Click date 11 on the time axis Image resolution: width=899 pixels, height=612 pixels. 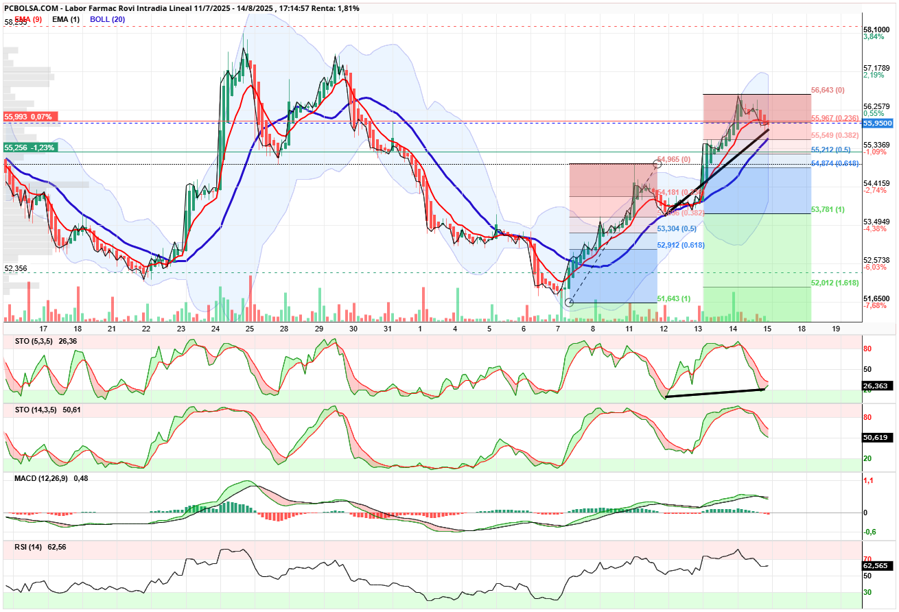629,329
